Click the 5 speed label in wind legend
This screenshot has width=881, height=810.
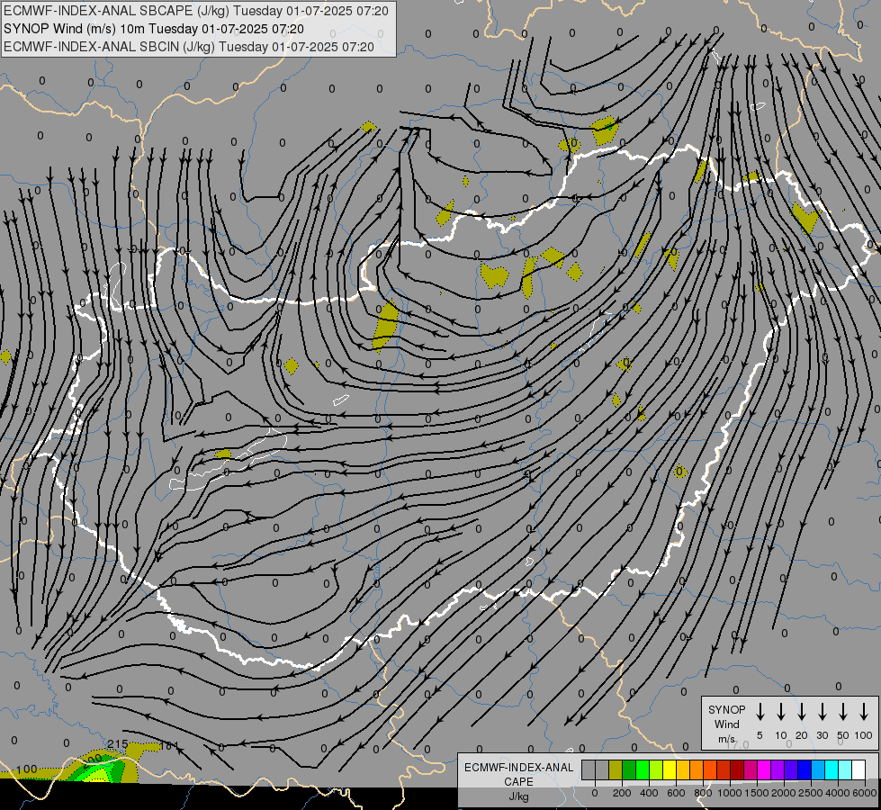click(x=760, y=735)
